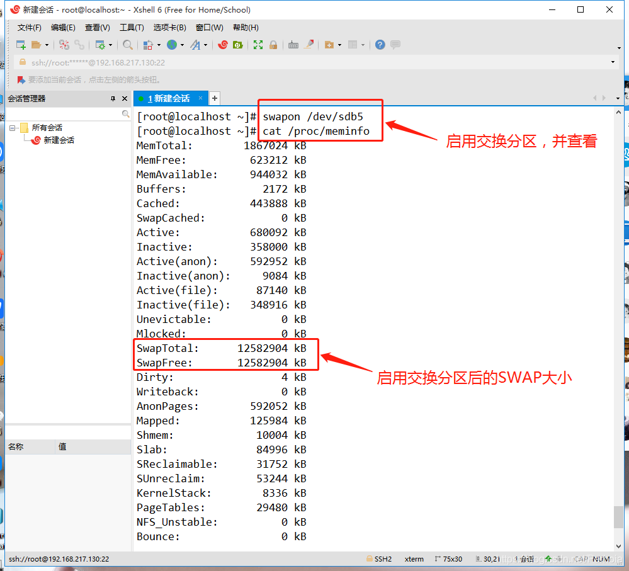Click the 名称 column header
This screenshot has height=571, width=629.
[30, 447]
